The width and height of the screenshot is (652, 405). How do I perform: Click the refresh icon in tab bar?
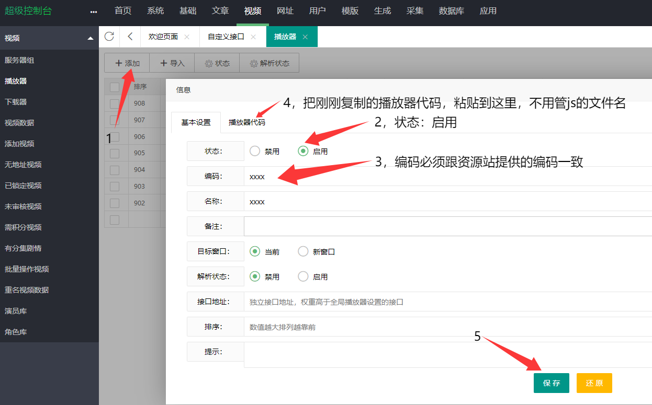[x=109, y=37]
